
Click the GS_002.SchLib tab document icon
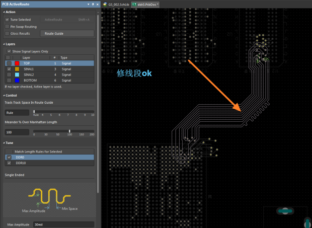(x=105, y=5)
